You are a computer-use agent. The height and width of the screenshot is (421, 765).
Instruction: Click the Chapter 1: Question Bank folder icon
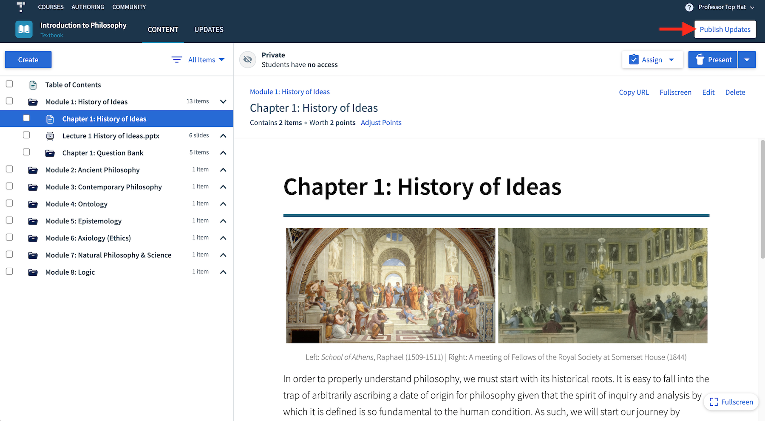(50, 153)
